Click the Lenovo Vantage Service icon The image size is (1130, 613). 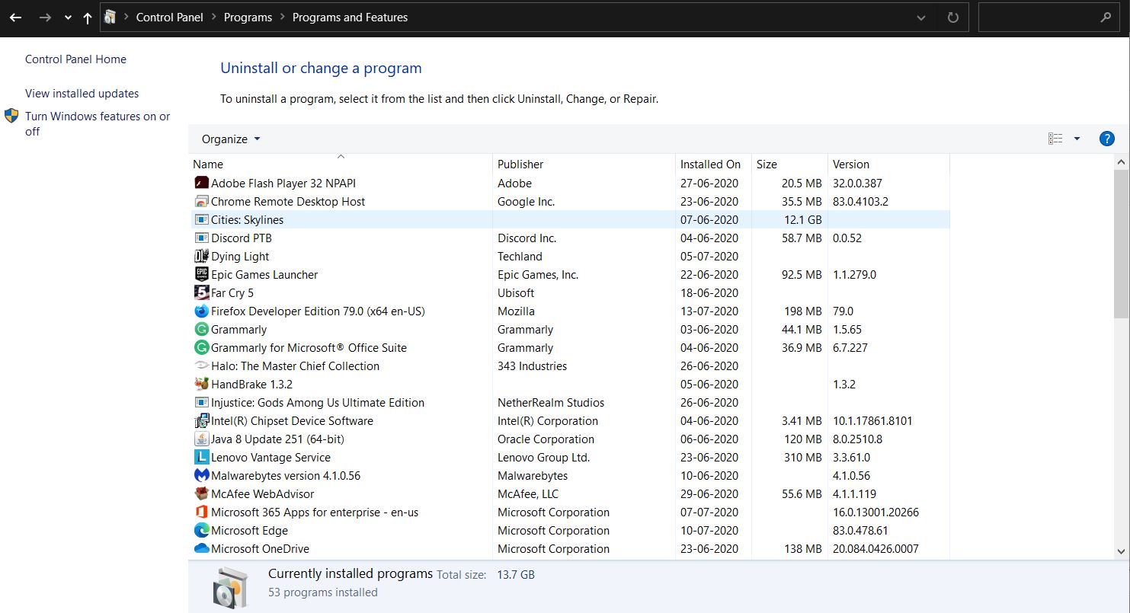[x=201, y=457]
